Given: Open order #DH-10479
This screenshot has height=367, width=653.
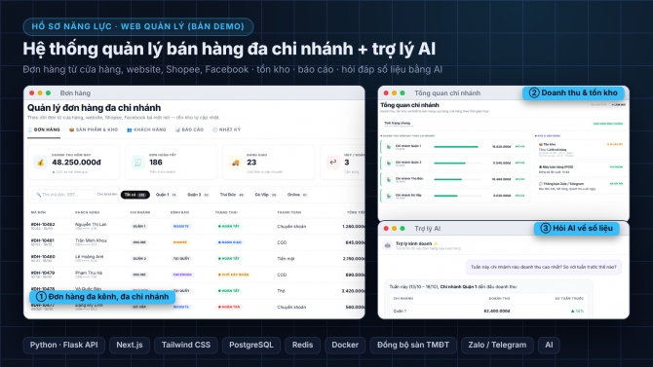Looking at the screenshot, I should (43, 273).
